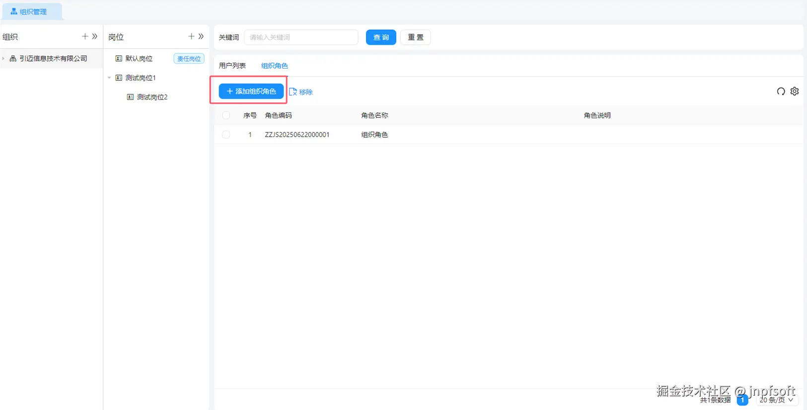
Task: Collapse 测试岗位1 tree node arrow
Action: (x=109, y=78)
